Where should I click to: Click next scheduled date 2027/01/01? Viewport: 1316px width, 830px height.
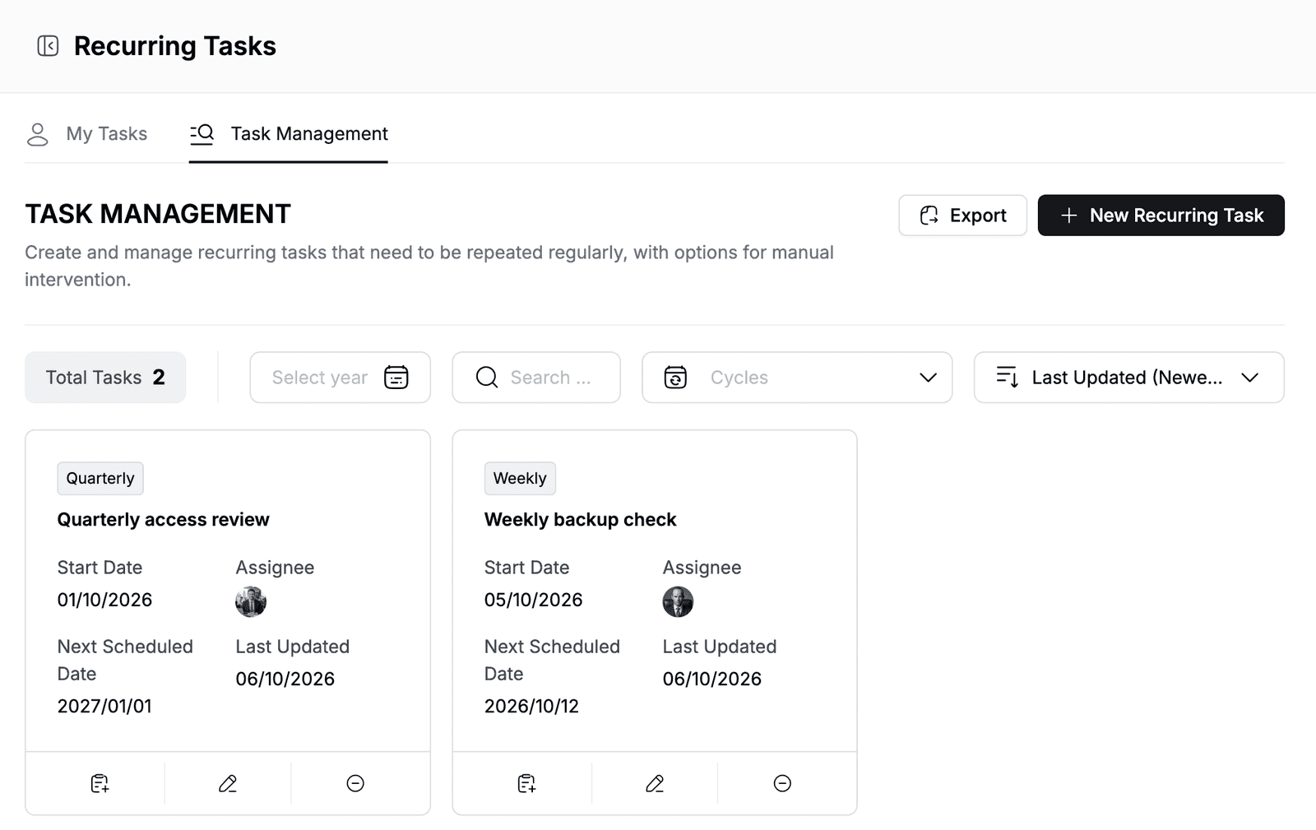pyautogui.click(x=104, y=706)
